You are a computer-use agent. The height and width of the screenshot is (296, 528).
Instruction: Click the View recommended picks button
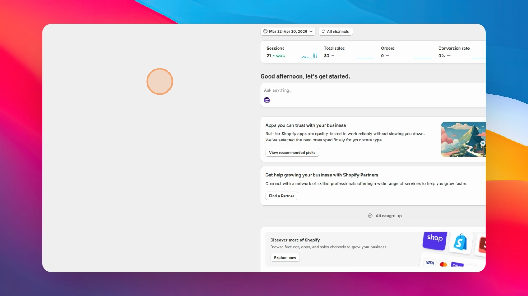(x=292, y=153)
